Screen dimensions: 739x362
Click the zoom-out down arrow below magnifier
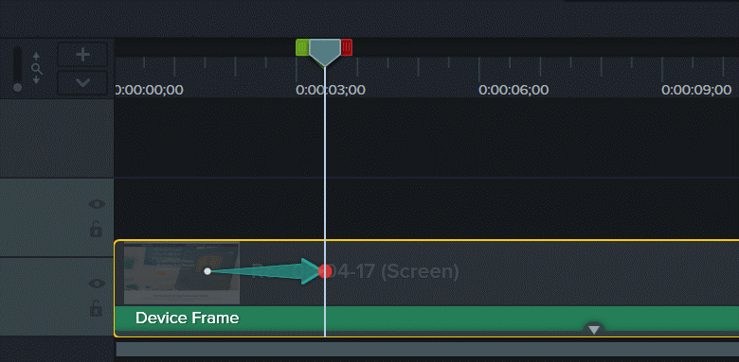[36, 81]
